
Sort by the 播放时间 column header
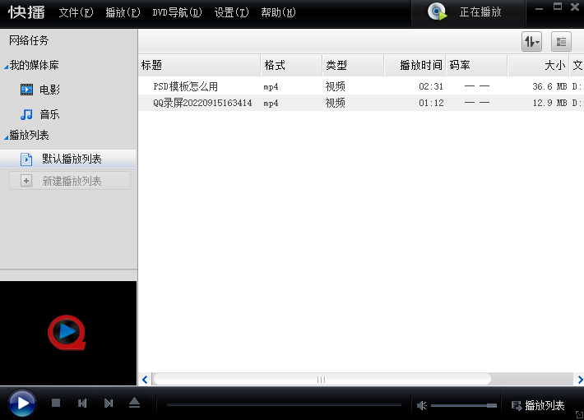pos(415,66)
